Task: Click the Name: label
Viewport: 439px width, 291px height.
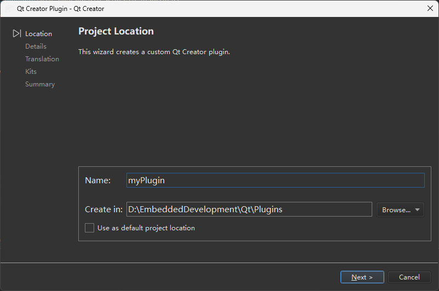Action: 98,181
